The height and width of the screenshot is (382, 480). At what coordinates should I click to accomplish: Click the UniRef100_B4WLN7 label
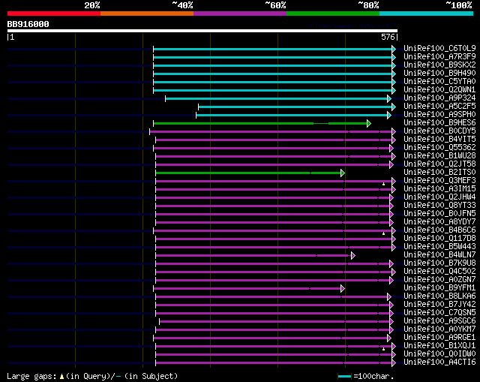(x=439, y=255)
